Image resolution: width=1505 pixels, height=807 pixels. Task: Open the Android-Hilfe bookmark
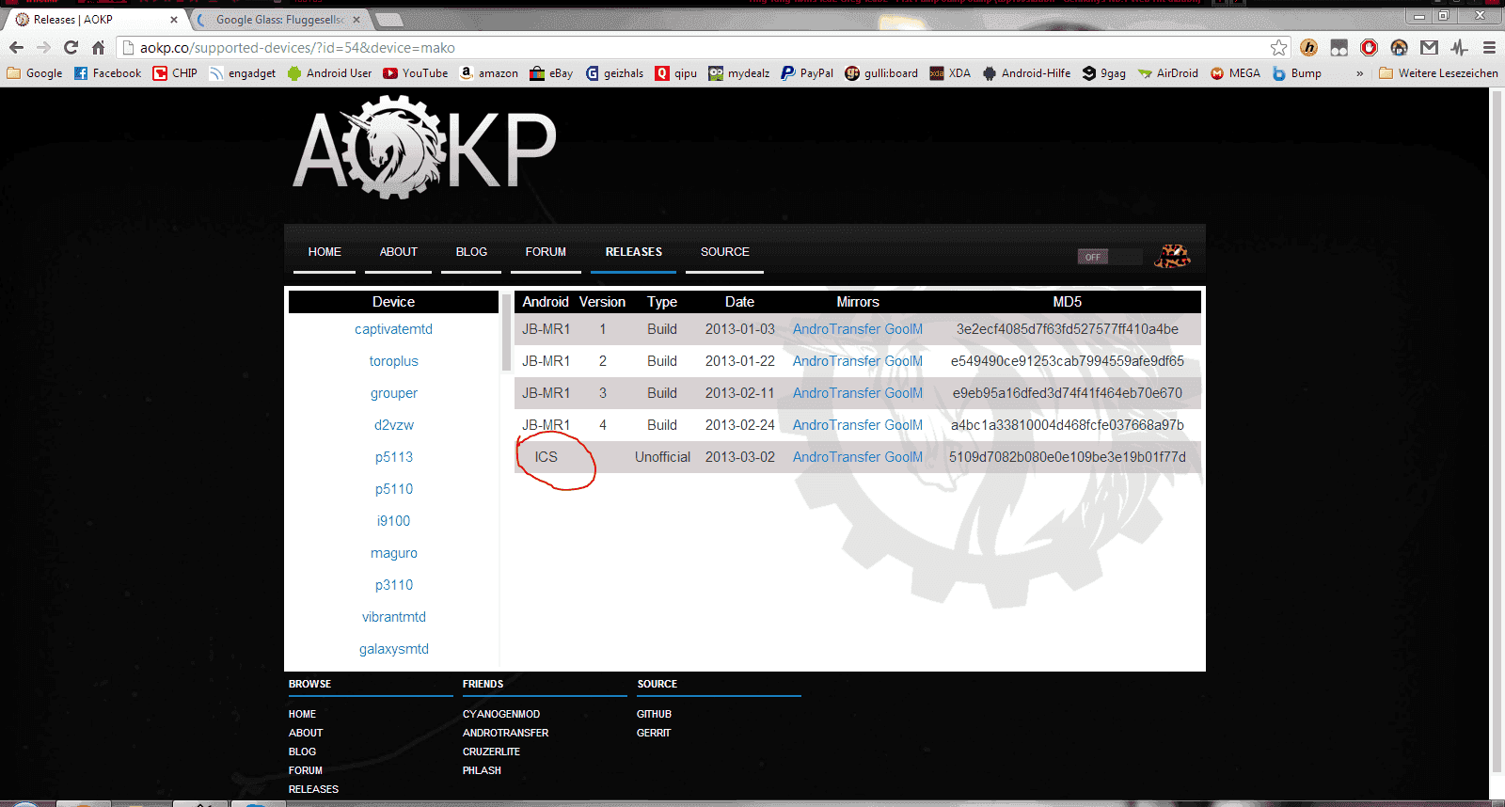[x=1026, y=73]
